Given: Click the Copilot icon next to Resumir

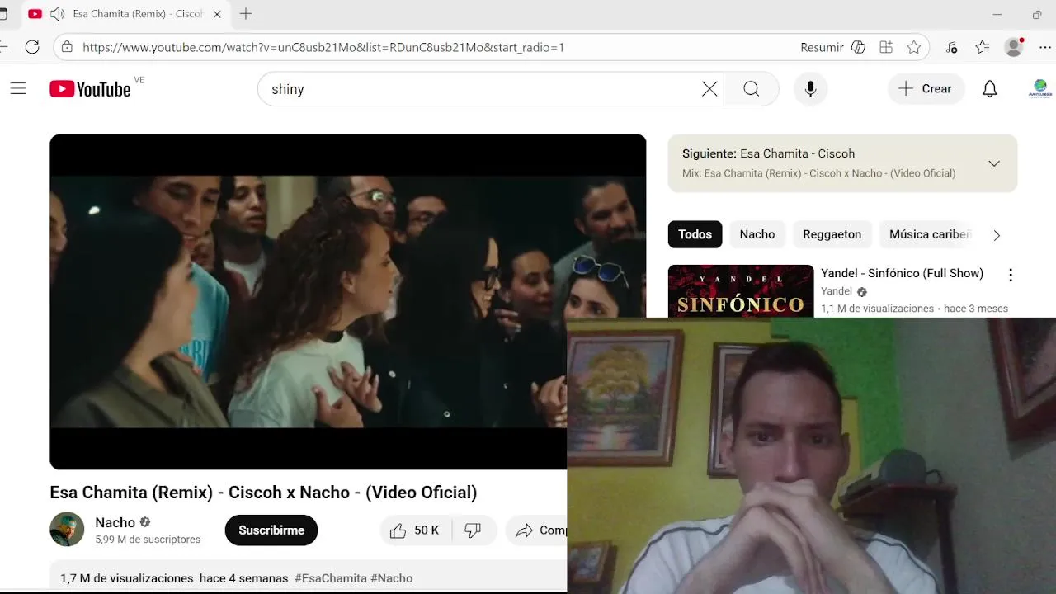Looking at the screenshot, I should coord(858,47).
